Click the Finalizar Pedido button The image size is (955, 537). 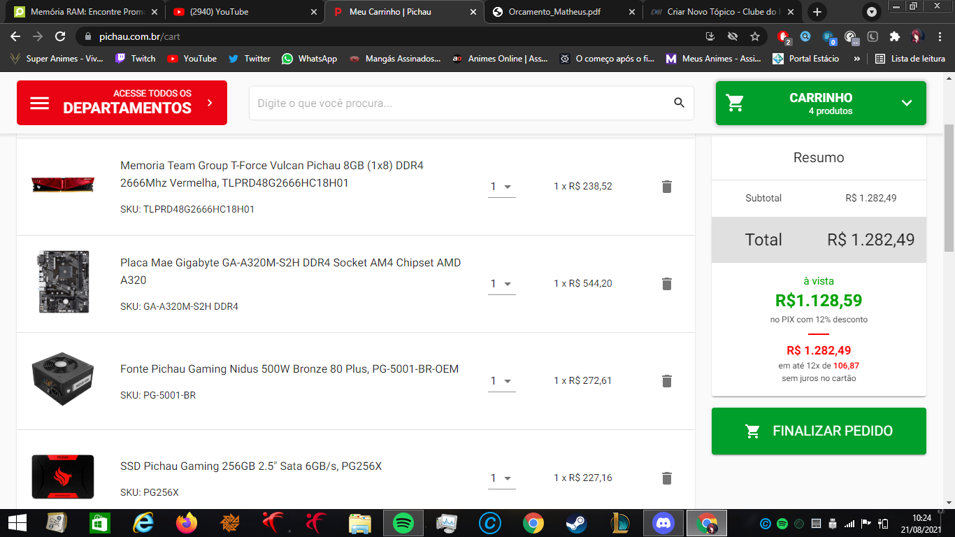coord(819,431)
